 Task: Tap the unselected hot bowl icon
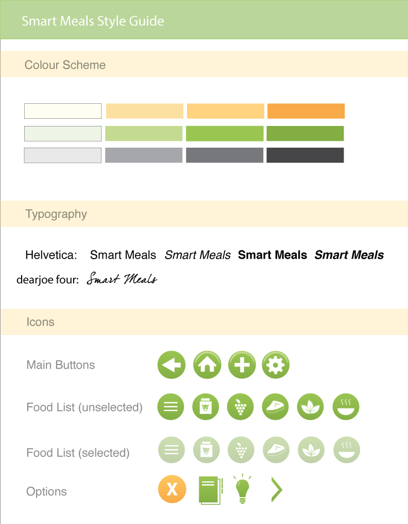coord(346,407)
